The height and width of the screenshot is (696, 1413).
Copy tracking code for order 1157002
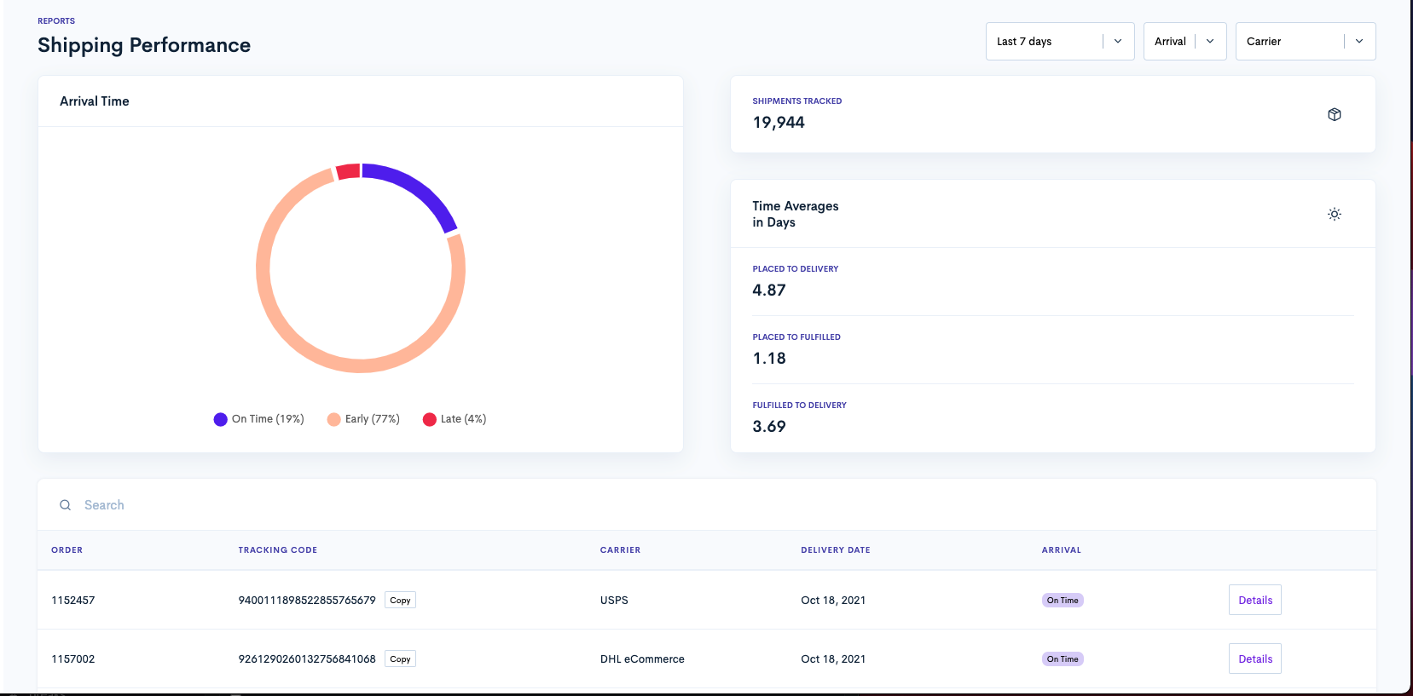pyautogui.click(x=400, y=659)
